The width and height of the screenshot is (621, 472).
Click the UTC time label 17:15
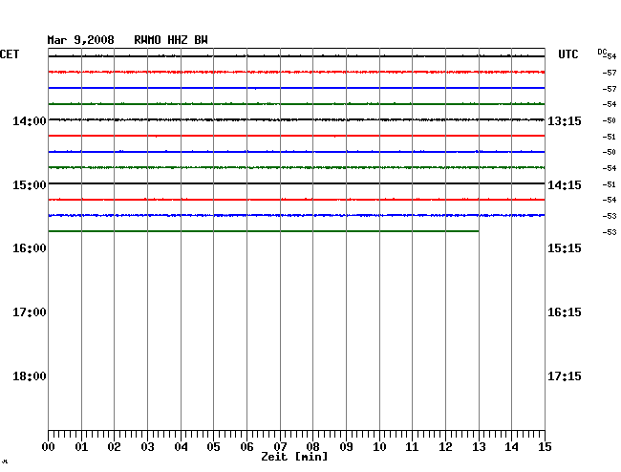pyautogui.click(x=565, y=376)
